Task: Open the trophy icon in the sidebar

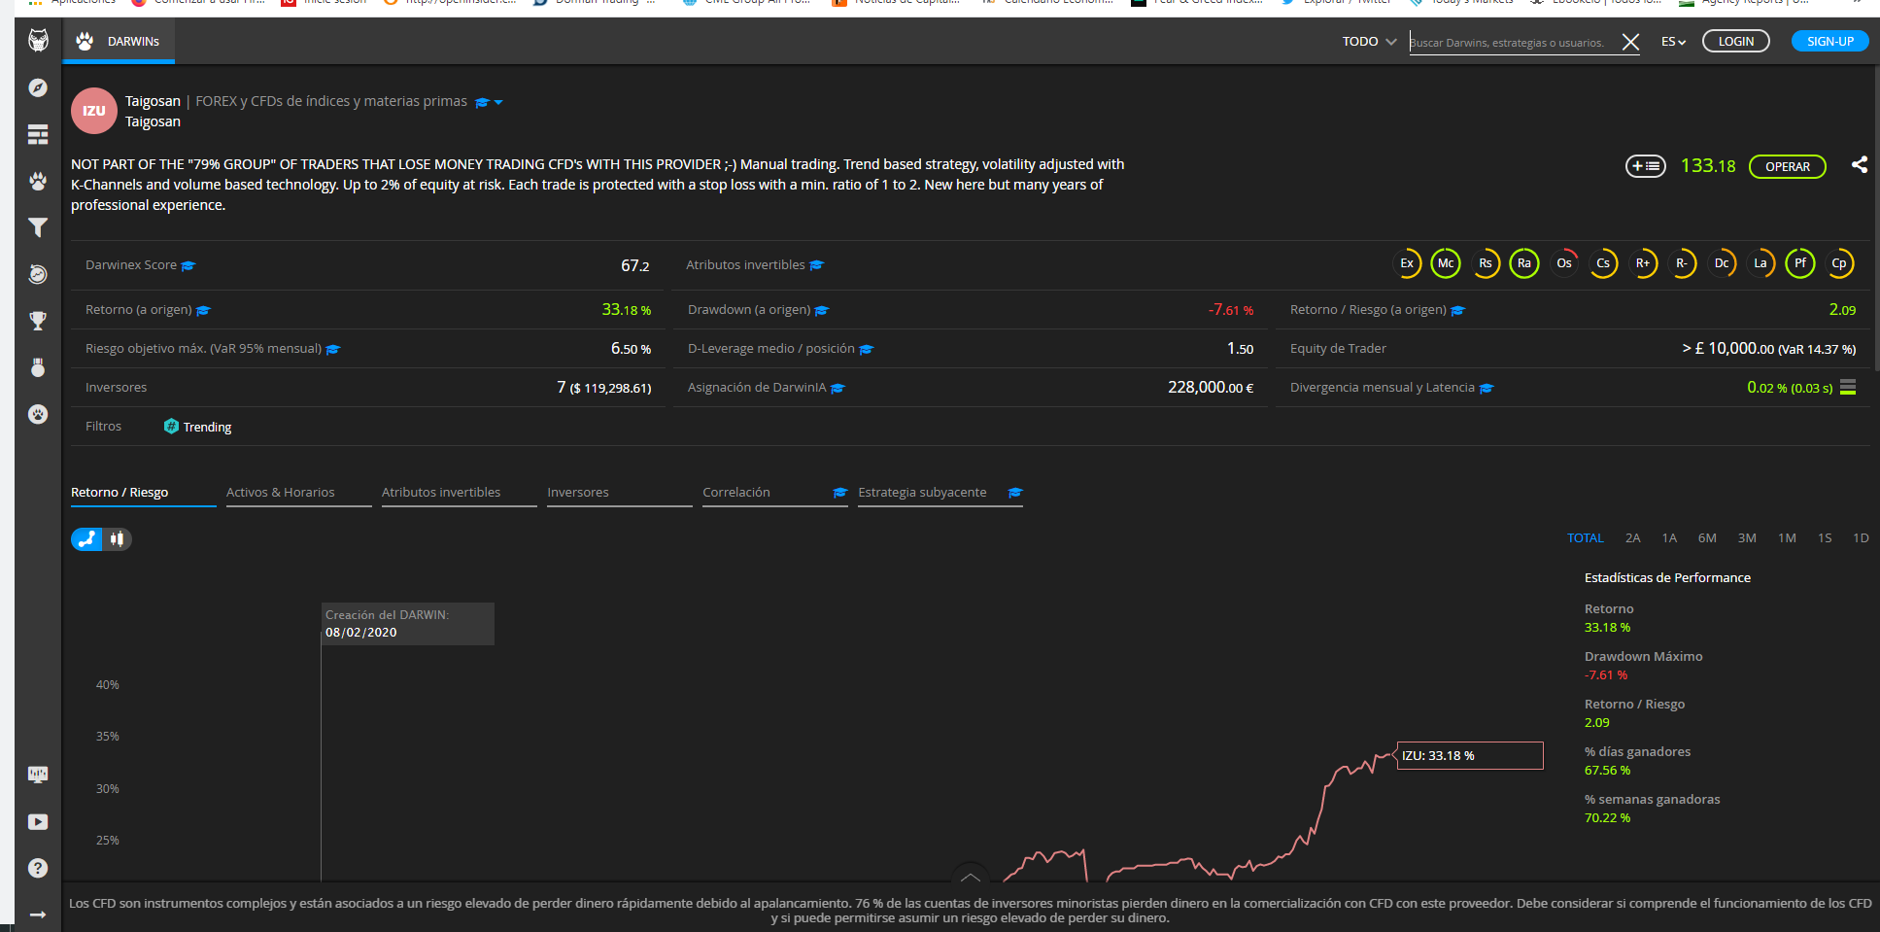Action: pos(38,321)
